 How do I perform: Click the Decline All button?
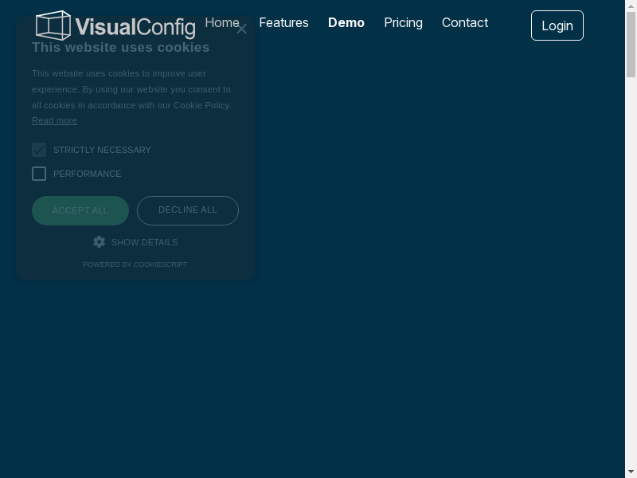click(x=188, y=210)
